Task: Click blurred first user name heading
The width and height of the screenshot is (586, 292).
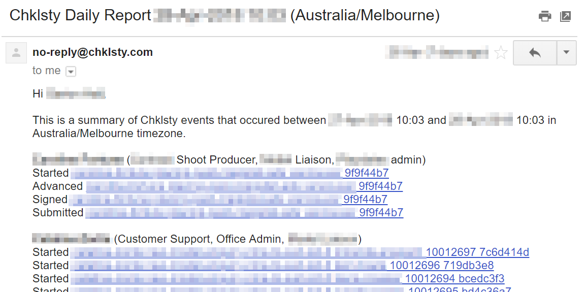Action: coord(78,159)
